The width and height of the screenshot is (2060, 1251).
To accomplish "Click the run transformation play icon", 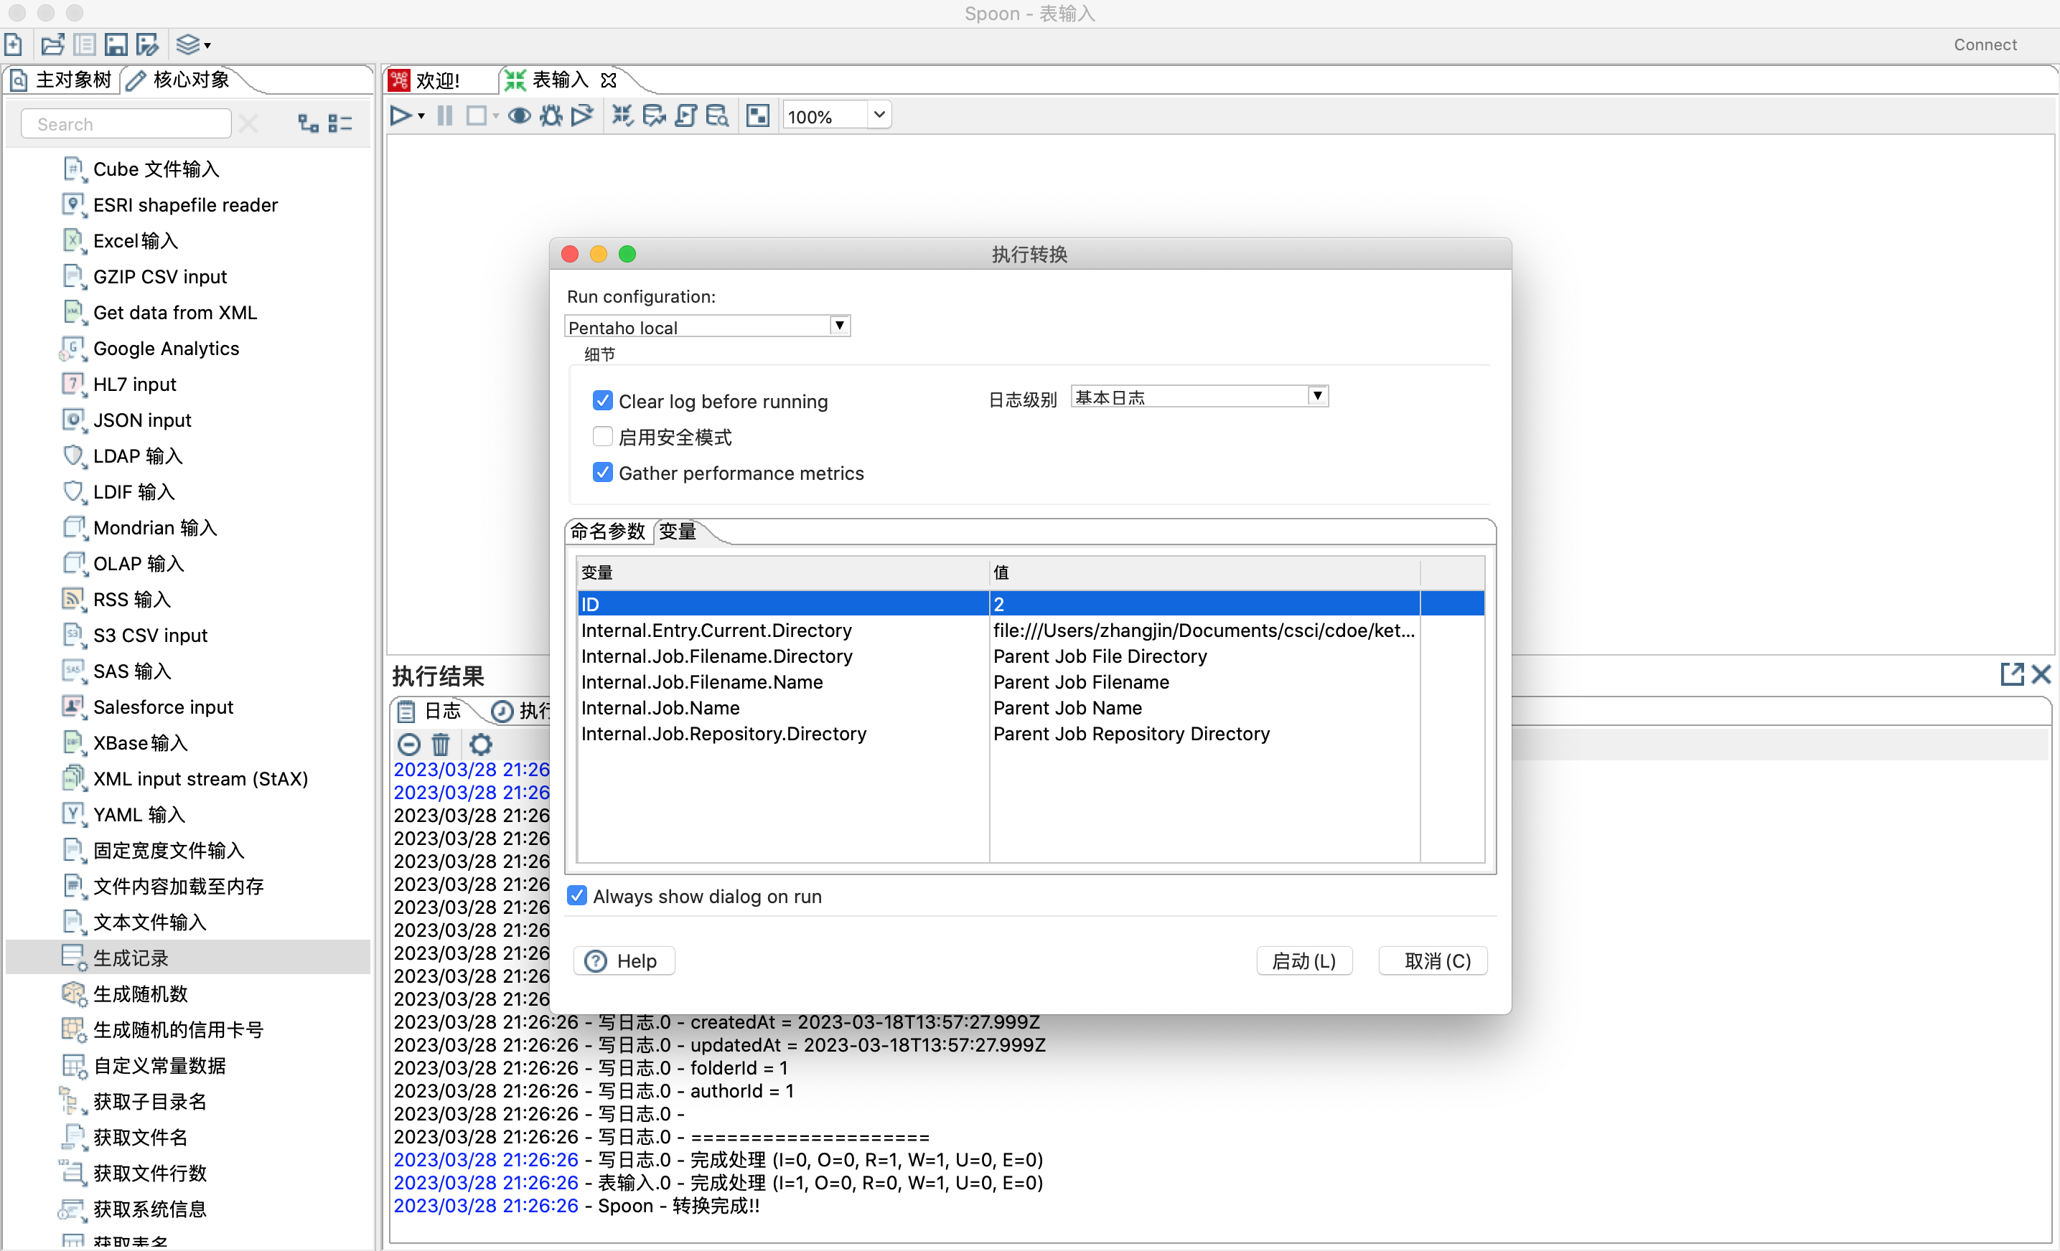I will (401, 116).
